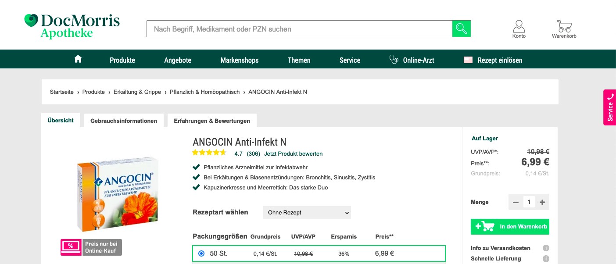Open the pink Service phone tab
The width and height of the screenshot is (616, 264).
click(x=610, y=107)
